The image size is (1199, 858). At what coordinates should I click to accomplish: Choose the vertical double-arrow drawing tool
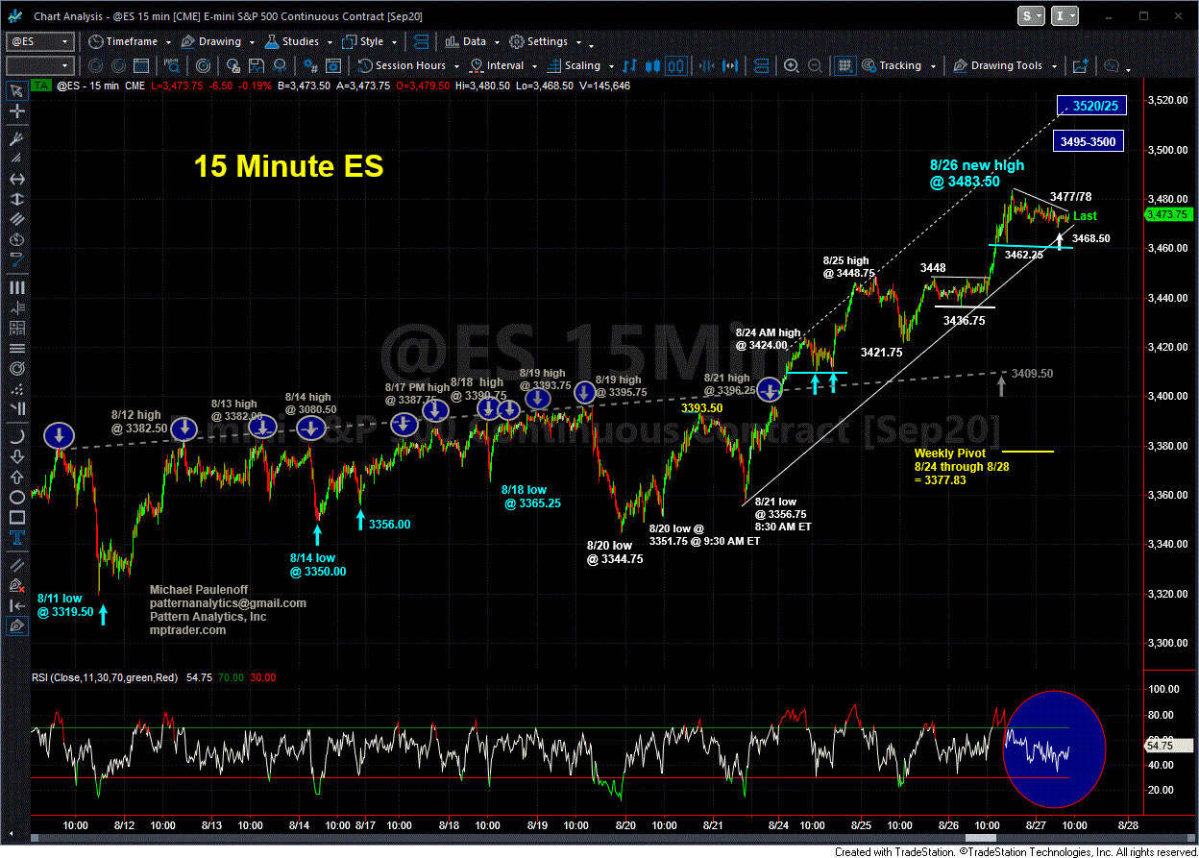tap(16, 202)
